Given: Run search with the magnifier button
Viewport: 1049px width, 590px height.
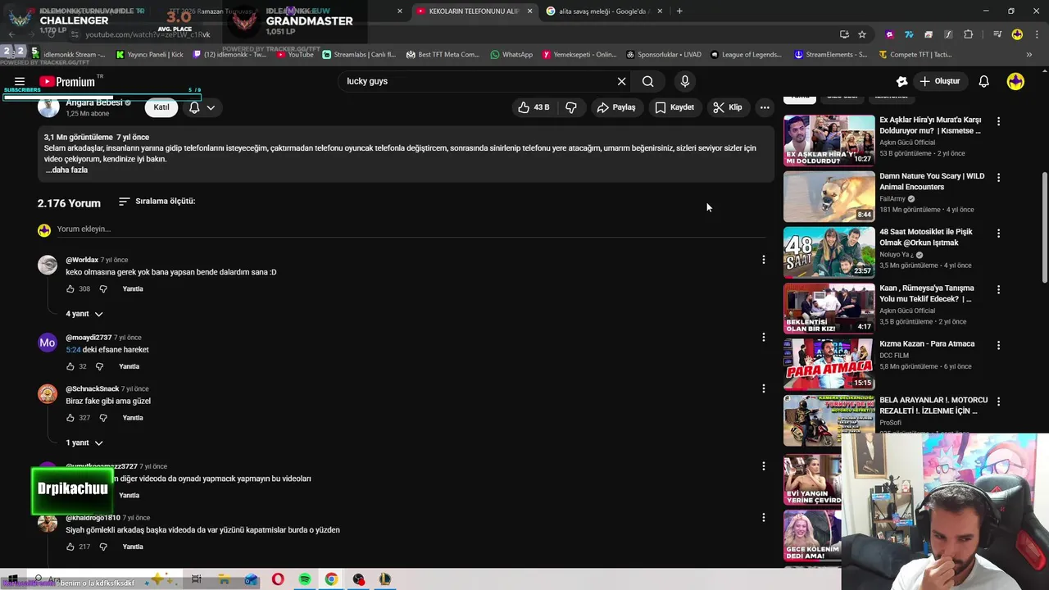Looking at the screenshot, I should point(647,81).
